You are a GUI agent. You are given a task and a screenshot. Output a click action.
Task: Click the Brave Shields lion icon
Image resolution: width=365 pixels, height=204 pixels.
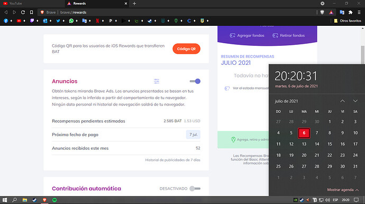click(x=322, y=12)
